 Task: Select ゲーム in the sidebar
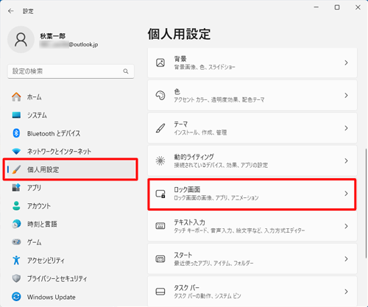(71, 242)
